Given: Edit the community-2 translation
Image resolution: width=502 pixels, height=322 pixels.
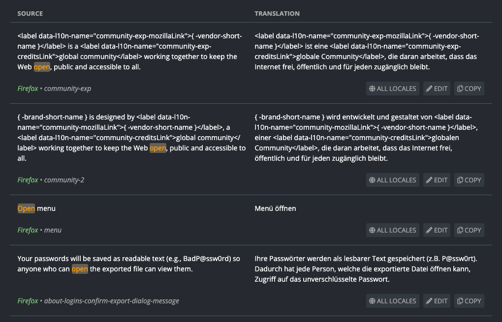Looking at the screenshot, I should point(437,180).
